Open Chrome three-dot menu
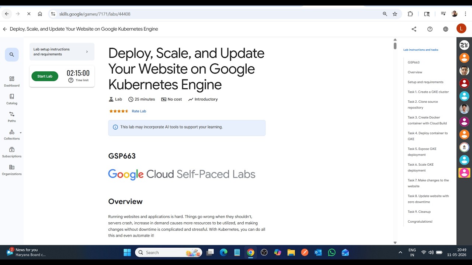This screenshot has width=472, height=265. (466, 14)
